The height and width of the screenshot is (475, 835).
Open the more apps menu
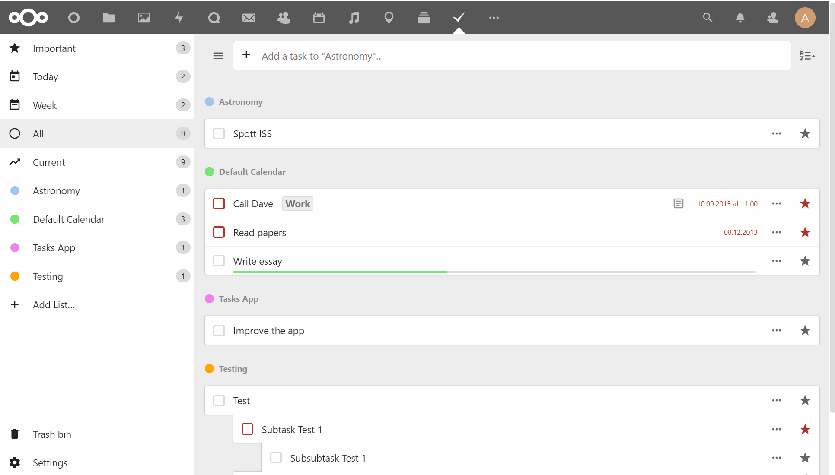(494, 18)
